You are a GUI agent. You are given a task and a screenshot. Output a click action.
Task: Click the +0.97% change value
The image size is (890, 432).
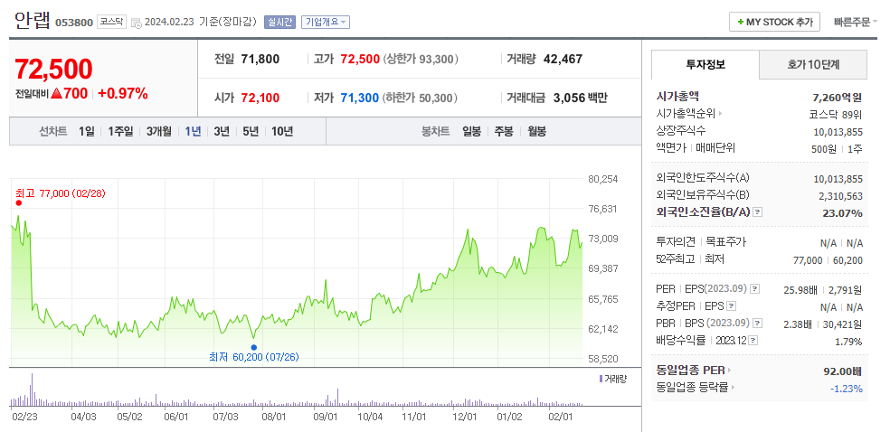(x=123, y=94)
